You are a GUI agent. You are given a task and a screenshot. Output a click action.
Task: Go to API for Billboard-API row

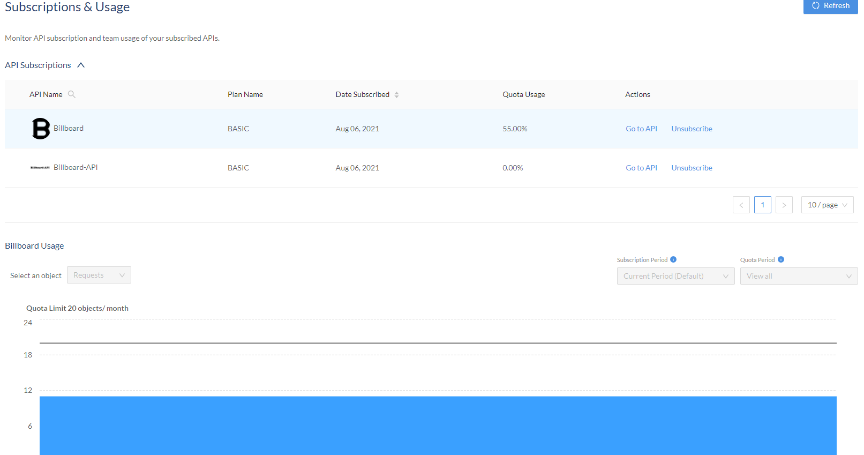[641, 168]
